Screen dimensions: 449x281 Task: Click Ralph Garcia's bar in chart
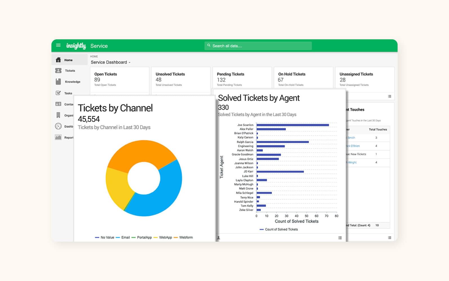pyautogui.click(x=282, y=142)
